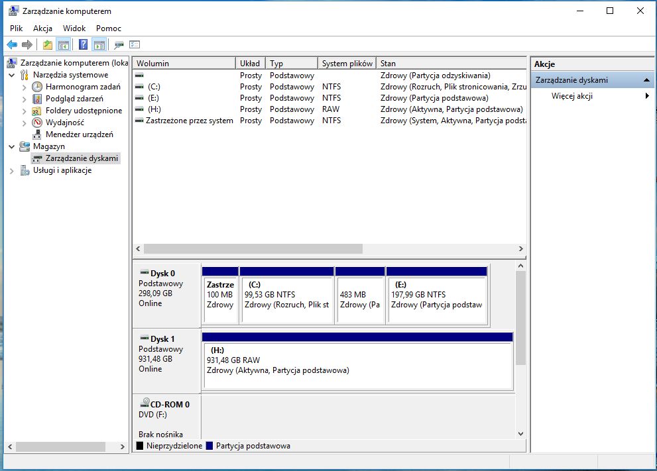Screen dimensions: 657x471
Task: Sort by the Stan column header
Action: tap(451, 63)
